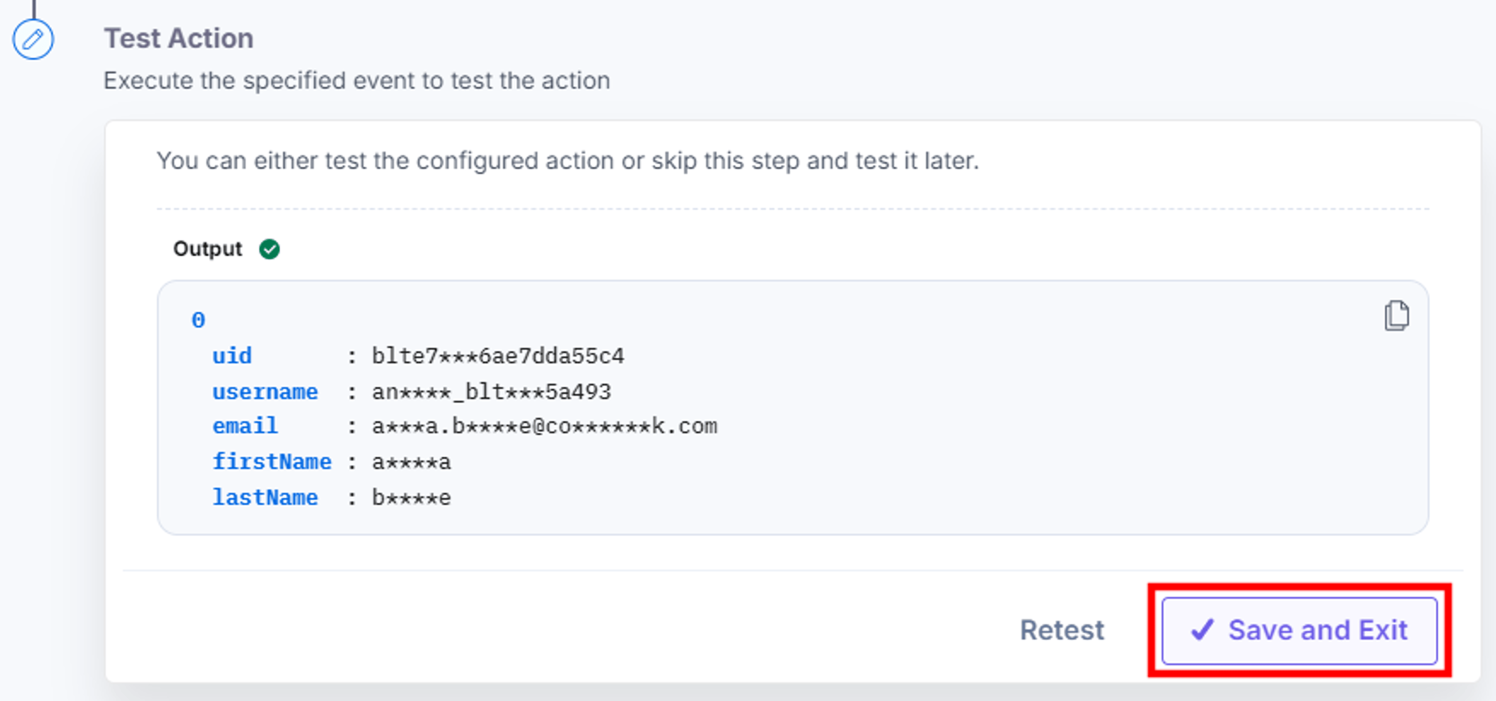Select the lastName key in output
1496x701 pixels.
(265, 498)
